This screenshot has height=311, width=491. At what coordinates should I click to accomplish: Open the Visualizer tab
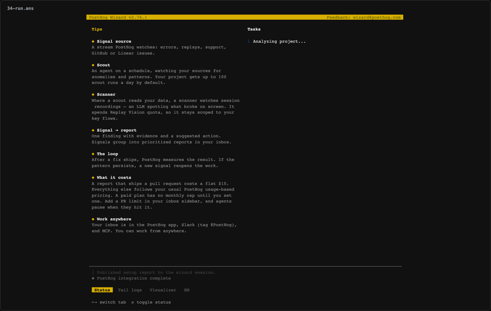(163, 290)
